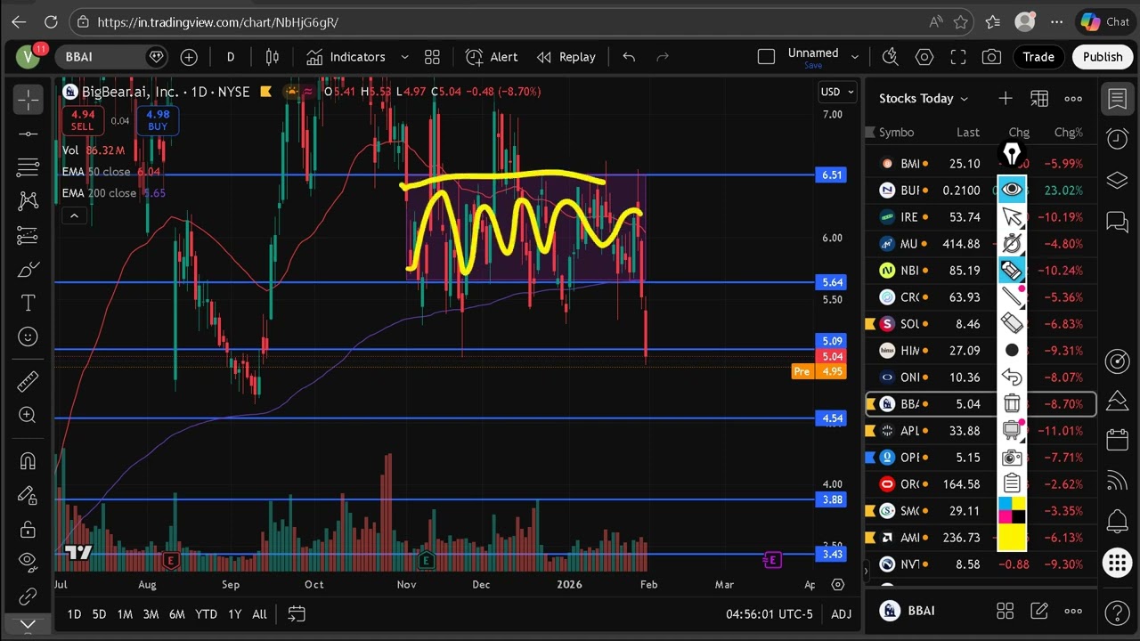
Task: Take a chart snapshot with camera icon
Action: pos(991,57)
